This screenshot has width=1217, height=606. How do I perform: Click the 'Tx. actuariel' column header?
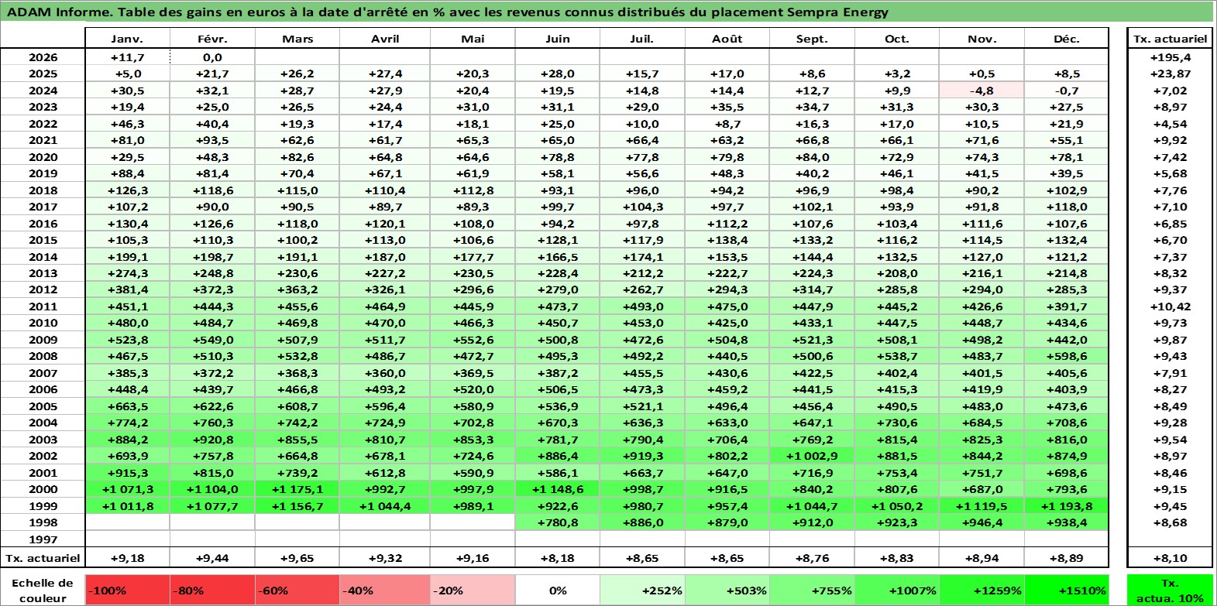pos(1170,39)
